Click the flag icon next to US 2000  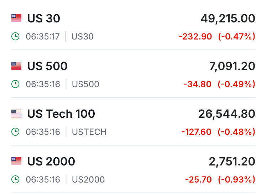(x=16, y=162)
